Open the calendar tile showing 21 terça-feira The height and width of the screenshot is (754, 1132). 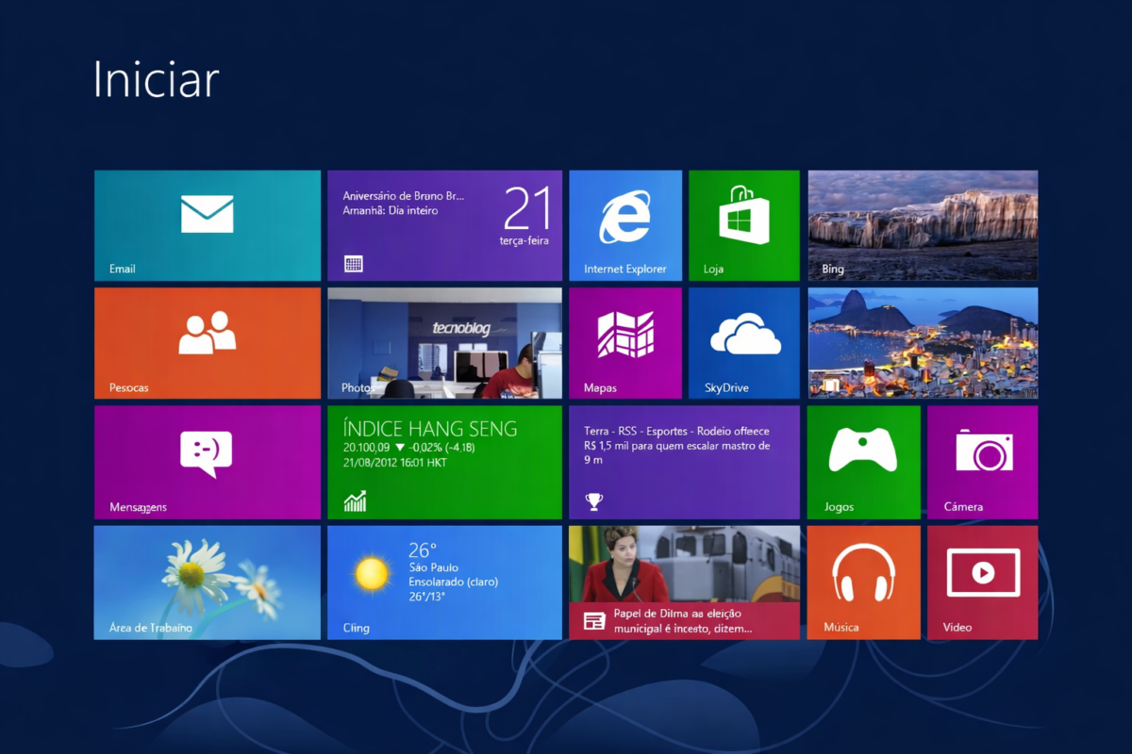444,225
